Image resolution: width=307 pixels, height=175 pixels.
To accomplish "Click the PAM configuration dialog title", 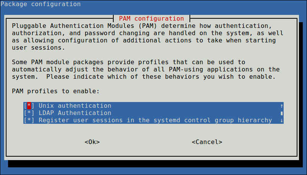I will click(x=152, y=18).
